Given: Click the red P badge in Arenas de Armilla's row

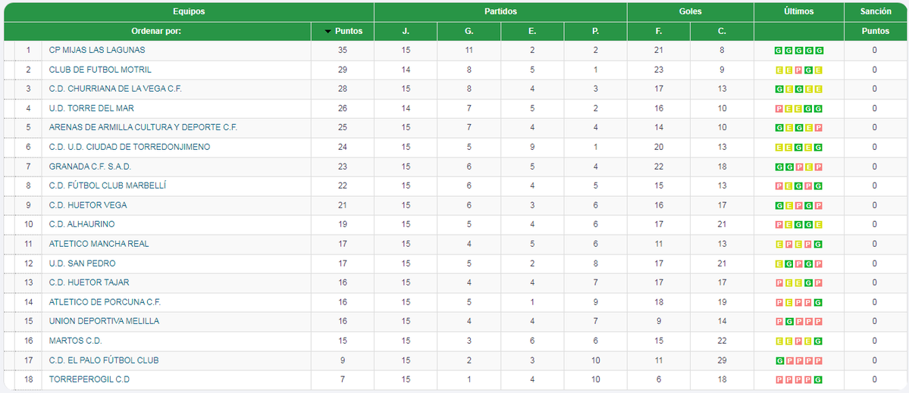Looking at the screenshot, I should [818, 128].
